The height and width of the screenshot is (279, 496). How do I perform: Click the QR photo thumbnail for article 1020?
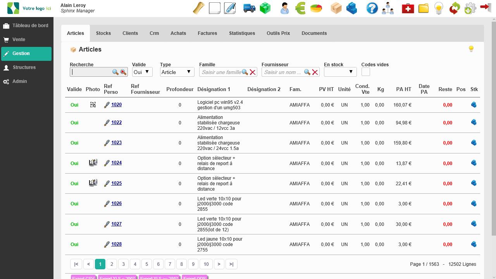[x=93, y=105]
